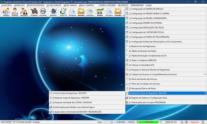
Task: Open the Funciona employees icon
Action: point(24,12)
